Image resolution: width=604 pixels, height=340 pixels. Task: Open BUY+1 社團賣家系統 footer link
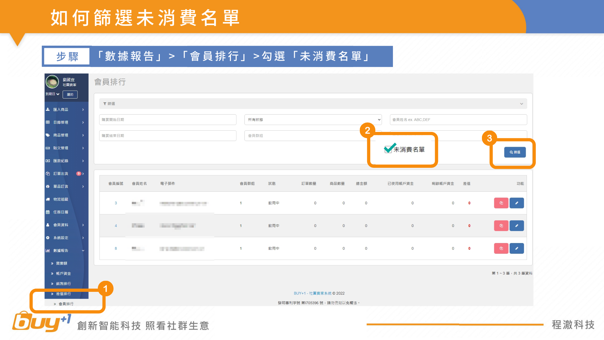coord(312,293)
